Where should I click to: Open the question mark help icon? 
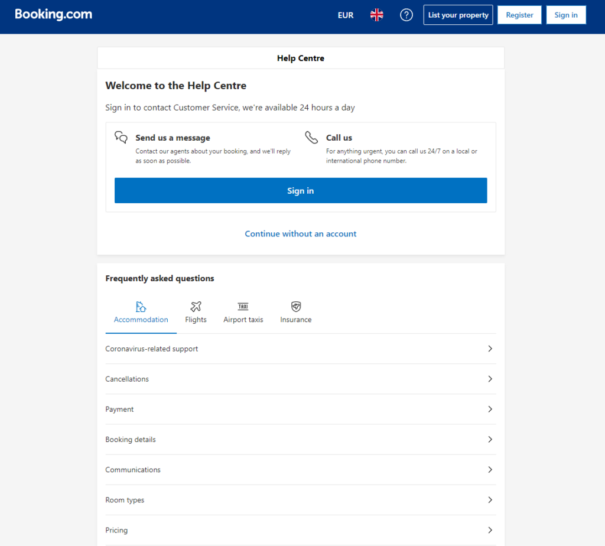(x=406, y=14)
